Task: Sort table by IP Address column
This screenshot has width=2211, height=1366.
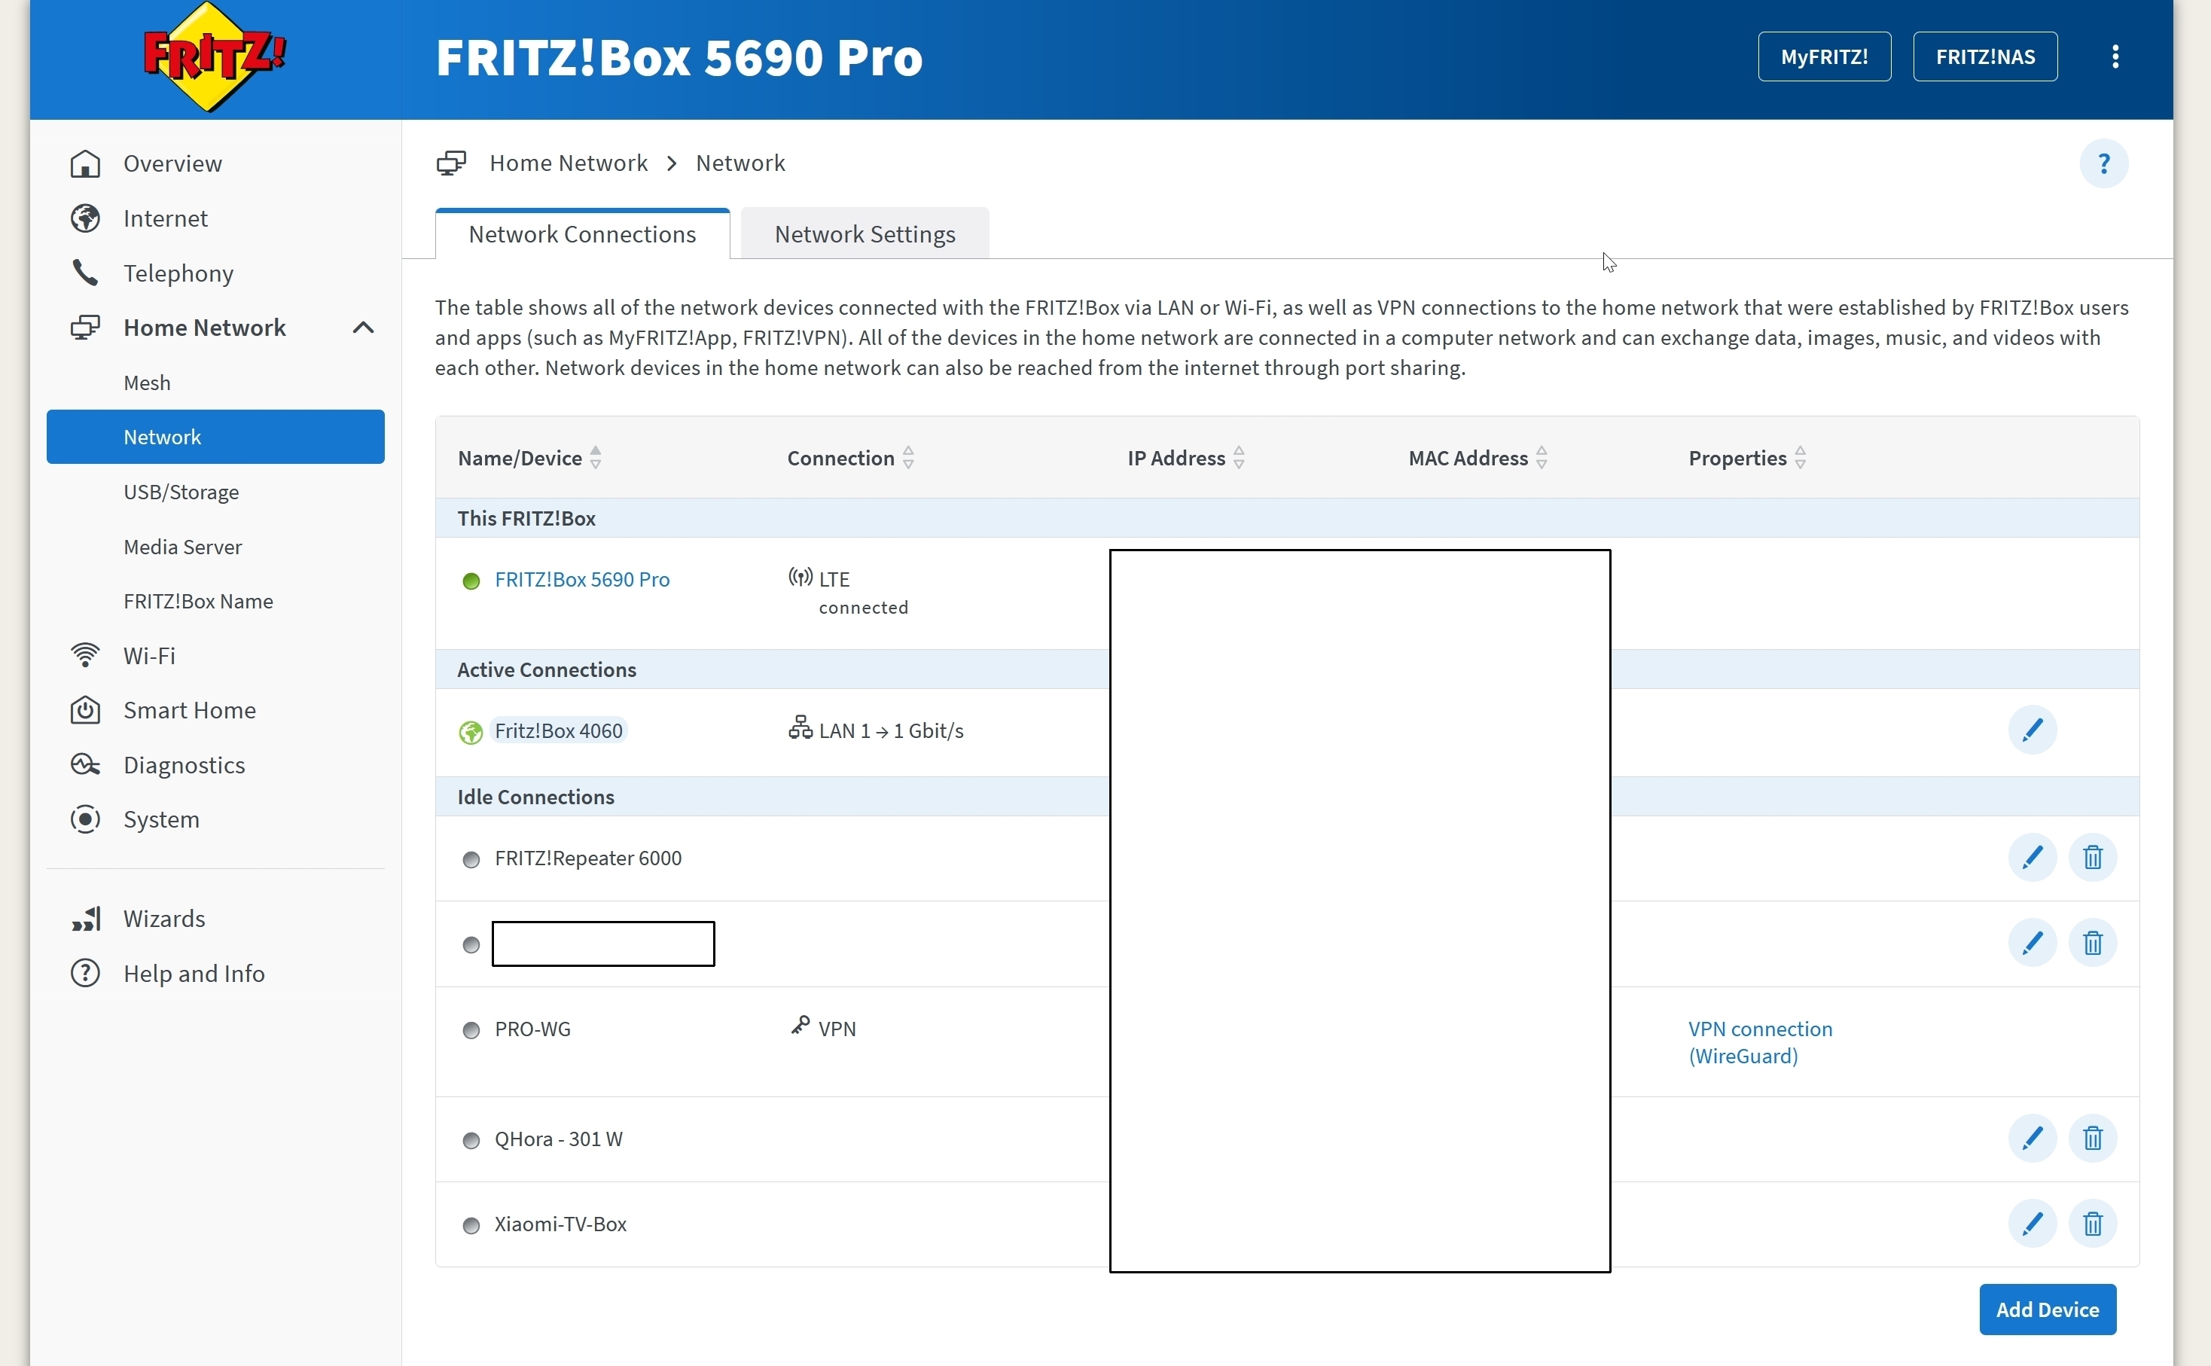Action: pyautogui.click(x=1240, y=458)
